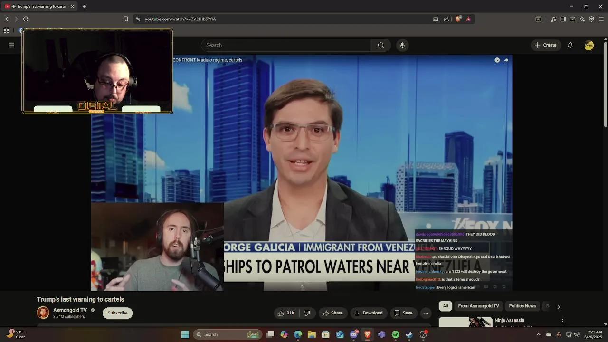Click the video title Trump's last warning to cartels
This screenshot has width=608, height=342.
tap(80, 299)
